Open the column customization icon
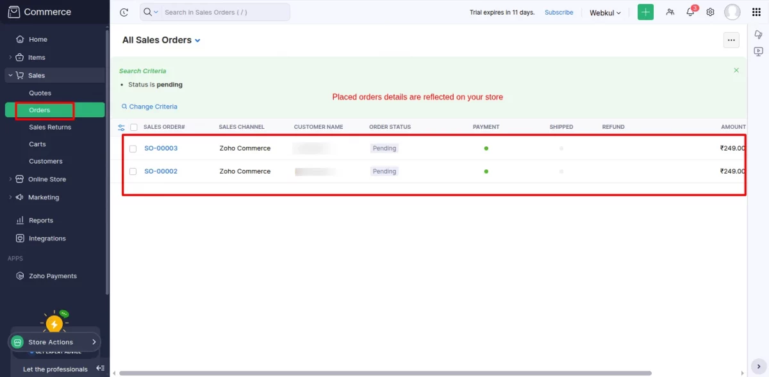Viewport: 769px width, 377px height. 122,127
